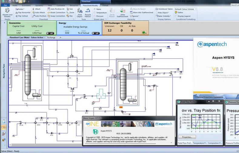Click the www.aspentech.com link on splash

(218, 72)
